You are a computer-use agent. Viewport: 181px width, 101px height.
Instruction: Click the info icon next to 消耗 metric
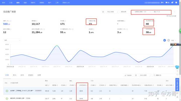coord(10,21)
